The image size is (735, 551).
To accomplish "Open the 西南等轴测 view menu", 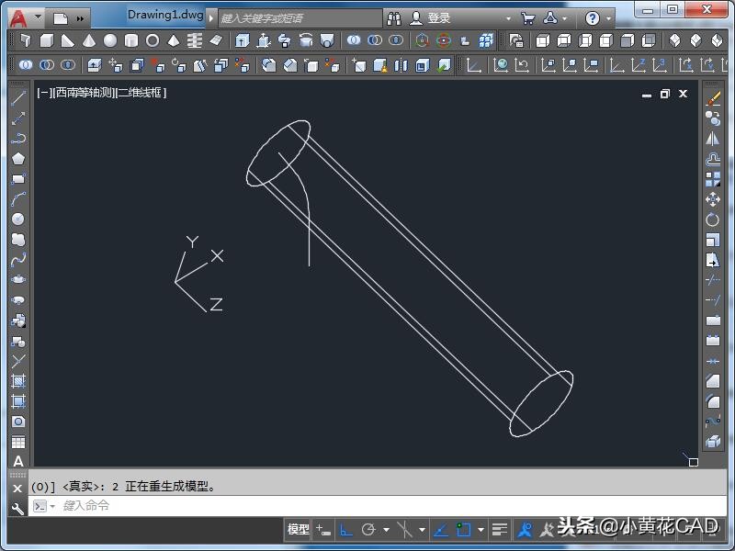I will (82, 93).
